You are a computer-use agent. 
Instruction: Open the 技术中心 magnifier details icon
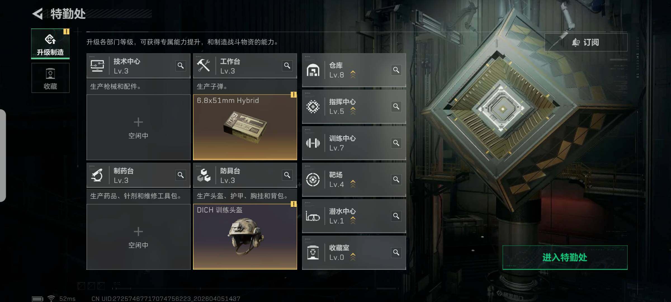181,66
